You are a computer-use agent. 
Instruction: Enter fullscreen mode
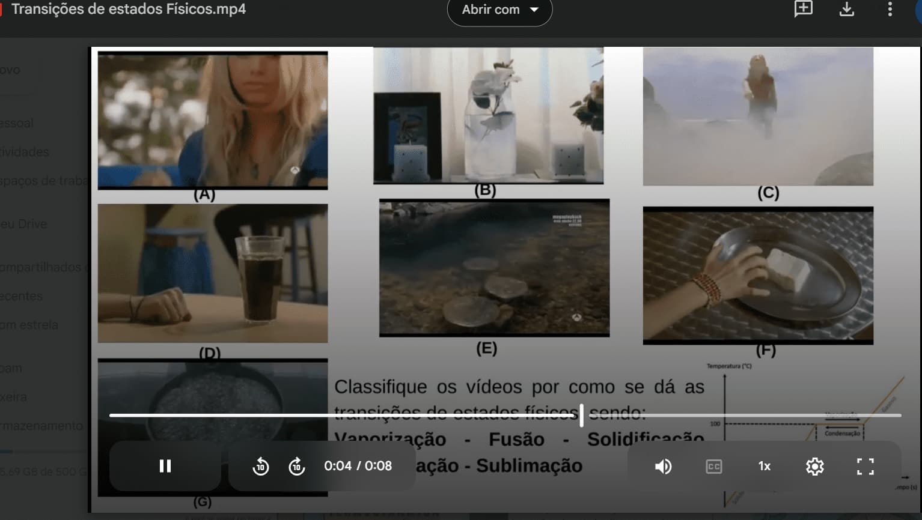865,466
